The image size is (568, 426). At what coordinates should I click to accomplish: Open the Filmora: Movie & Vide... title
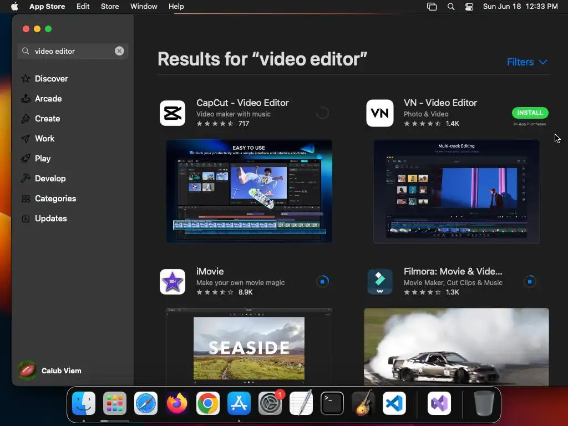(x=453, y=271)
